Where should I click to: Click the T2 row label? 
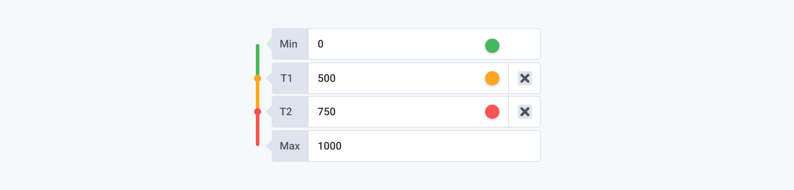tap(286, 112)
